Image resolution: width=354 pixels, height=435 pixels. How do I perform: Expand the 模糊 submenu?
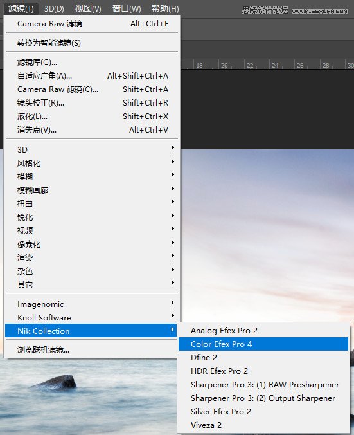[92, 177]
